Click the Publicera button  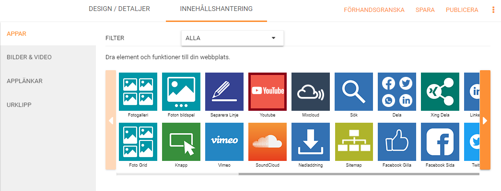(462, 10)
